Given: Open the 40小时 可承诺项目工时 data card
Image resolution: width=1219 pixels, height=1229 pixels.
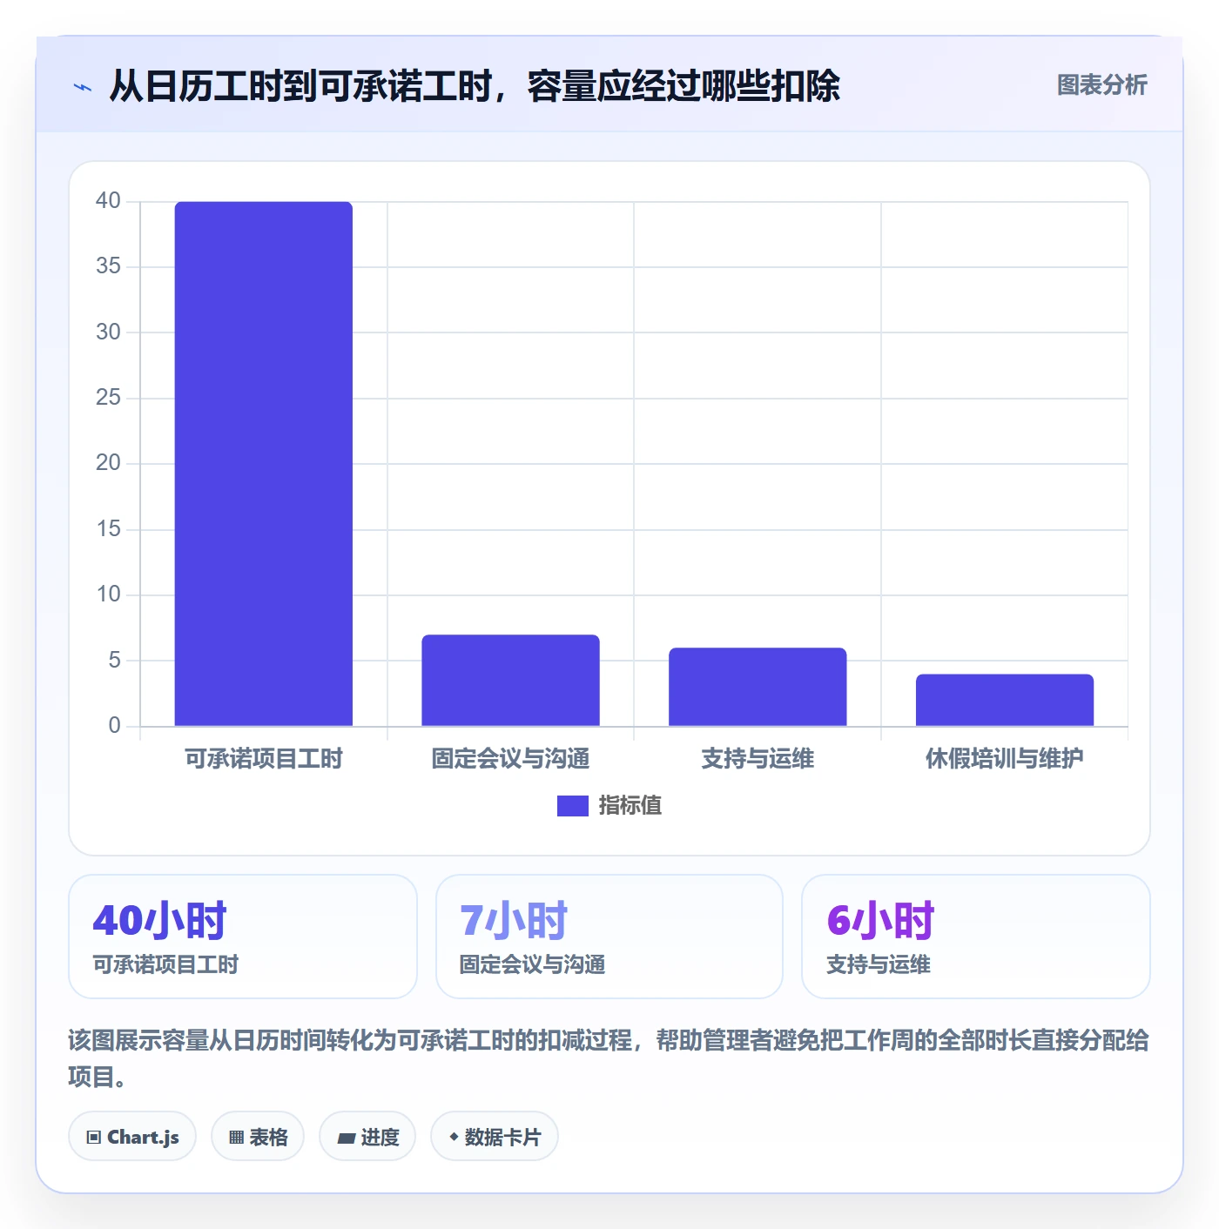Looking at the screenshot, I should (x=243, y=937).
